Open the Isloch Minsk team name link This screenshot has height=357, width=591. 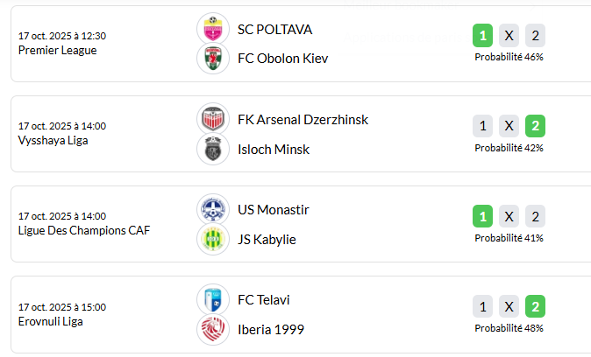pos(274,149)
